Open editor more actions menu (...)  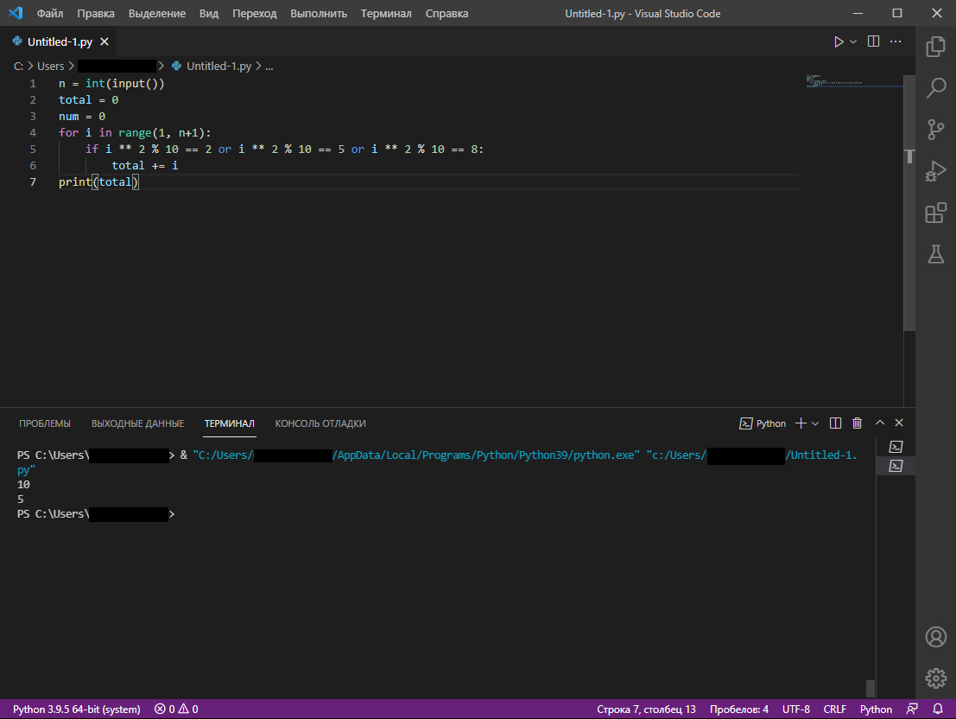click(x=896, y=41)
